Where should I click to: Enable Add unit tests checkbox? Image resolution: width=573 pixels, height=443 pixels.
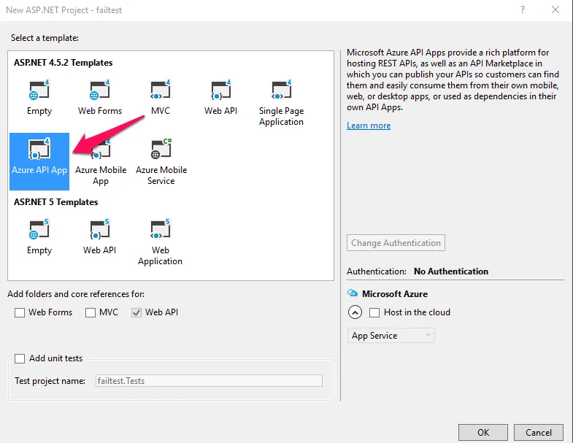pos(20,358)
